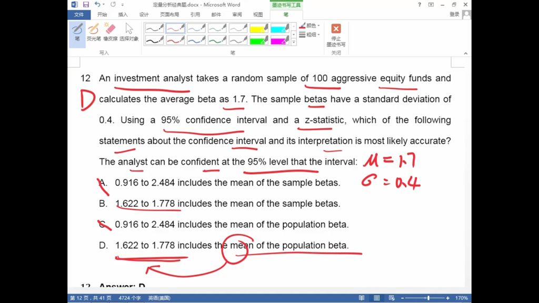This screenshot has width=539, height=303.
Task: Select the 笔 (Pen) tool
Action: coord(77,32)
